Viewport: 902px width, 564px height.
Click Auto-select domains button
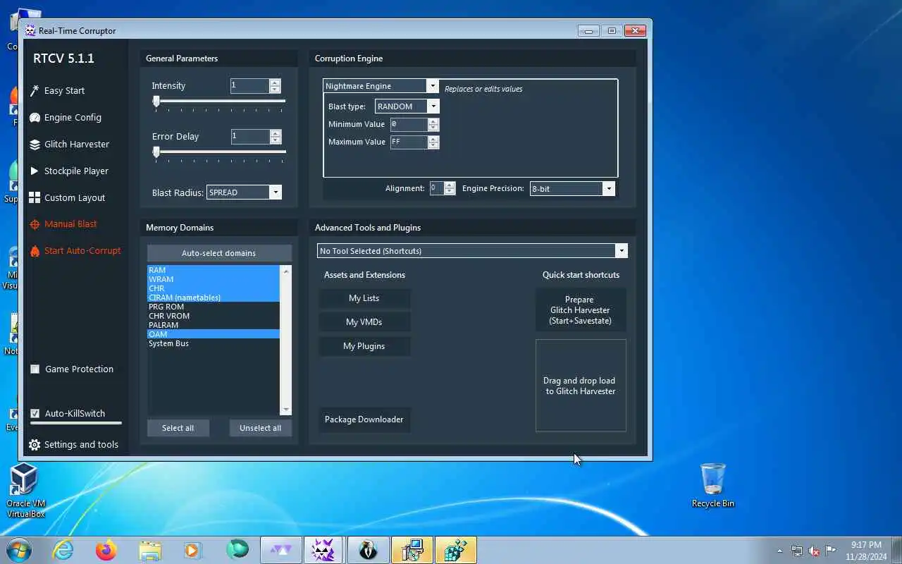tap(219, 253)
